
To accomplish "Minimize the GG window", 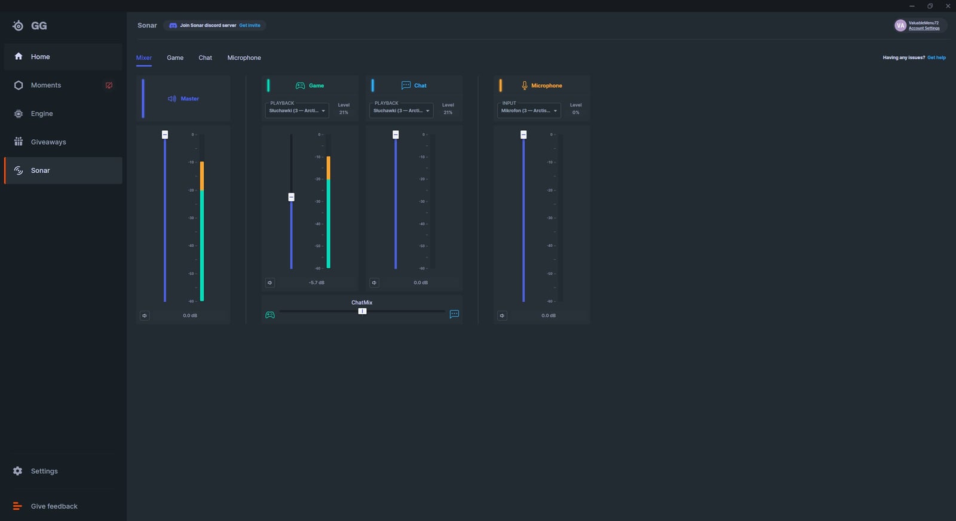I will 912,6.
